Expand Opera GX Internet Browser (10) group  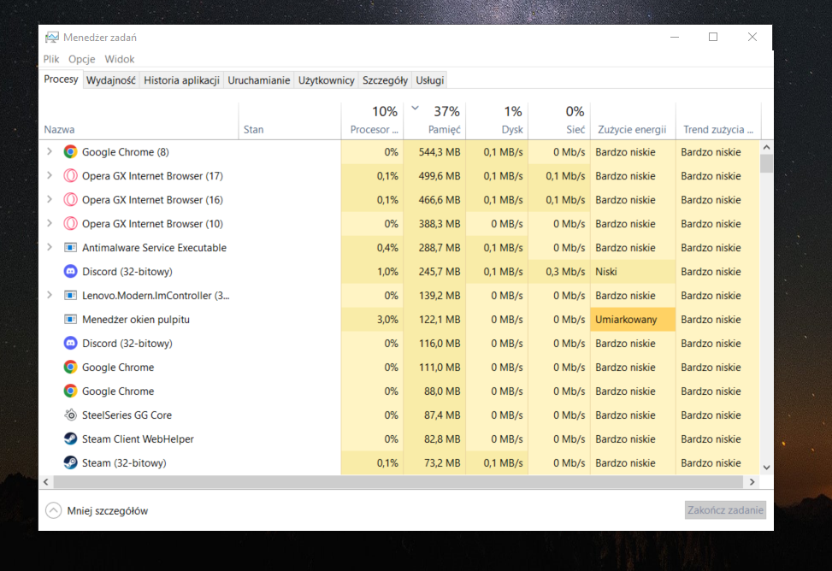(50, 223)
